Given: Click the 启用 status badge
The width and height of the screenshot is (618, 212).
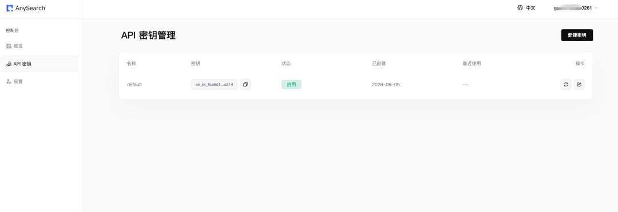Looking at the screenshot, I should (x=291, y=84).
